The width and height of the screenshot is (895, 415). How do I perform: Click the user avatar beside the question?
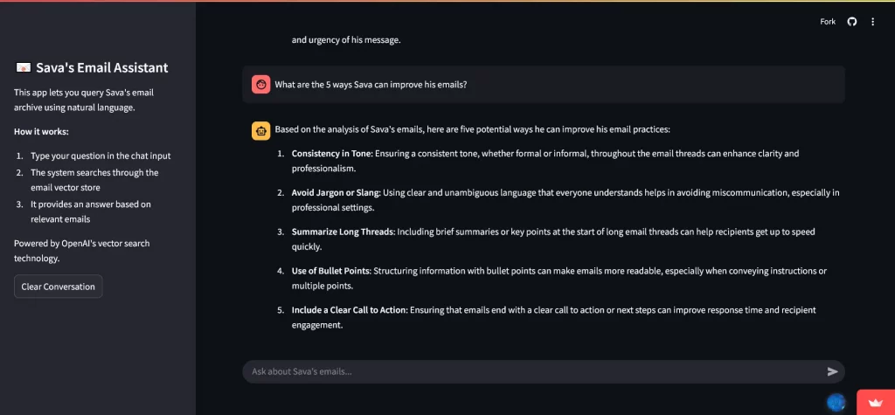tap(260, 85)
